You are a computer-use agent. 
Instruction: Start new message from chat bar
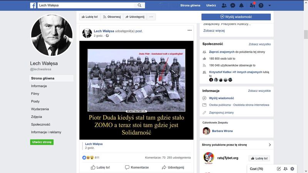click(279, 169)
